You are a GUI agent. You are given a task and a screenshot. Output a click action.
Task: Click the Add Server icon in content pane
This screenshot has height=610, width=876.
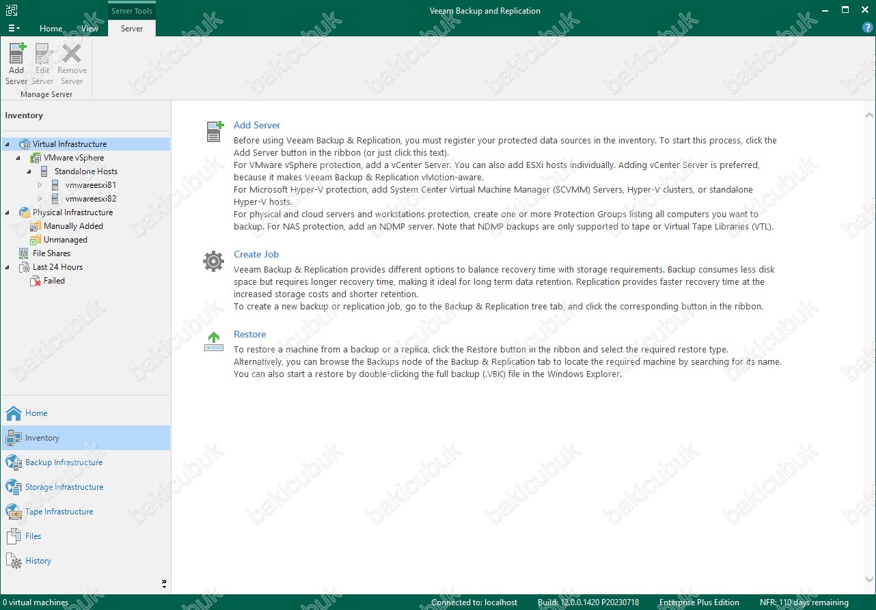pos(215,131)
